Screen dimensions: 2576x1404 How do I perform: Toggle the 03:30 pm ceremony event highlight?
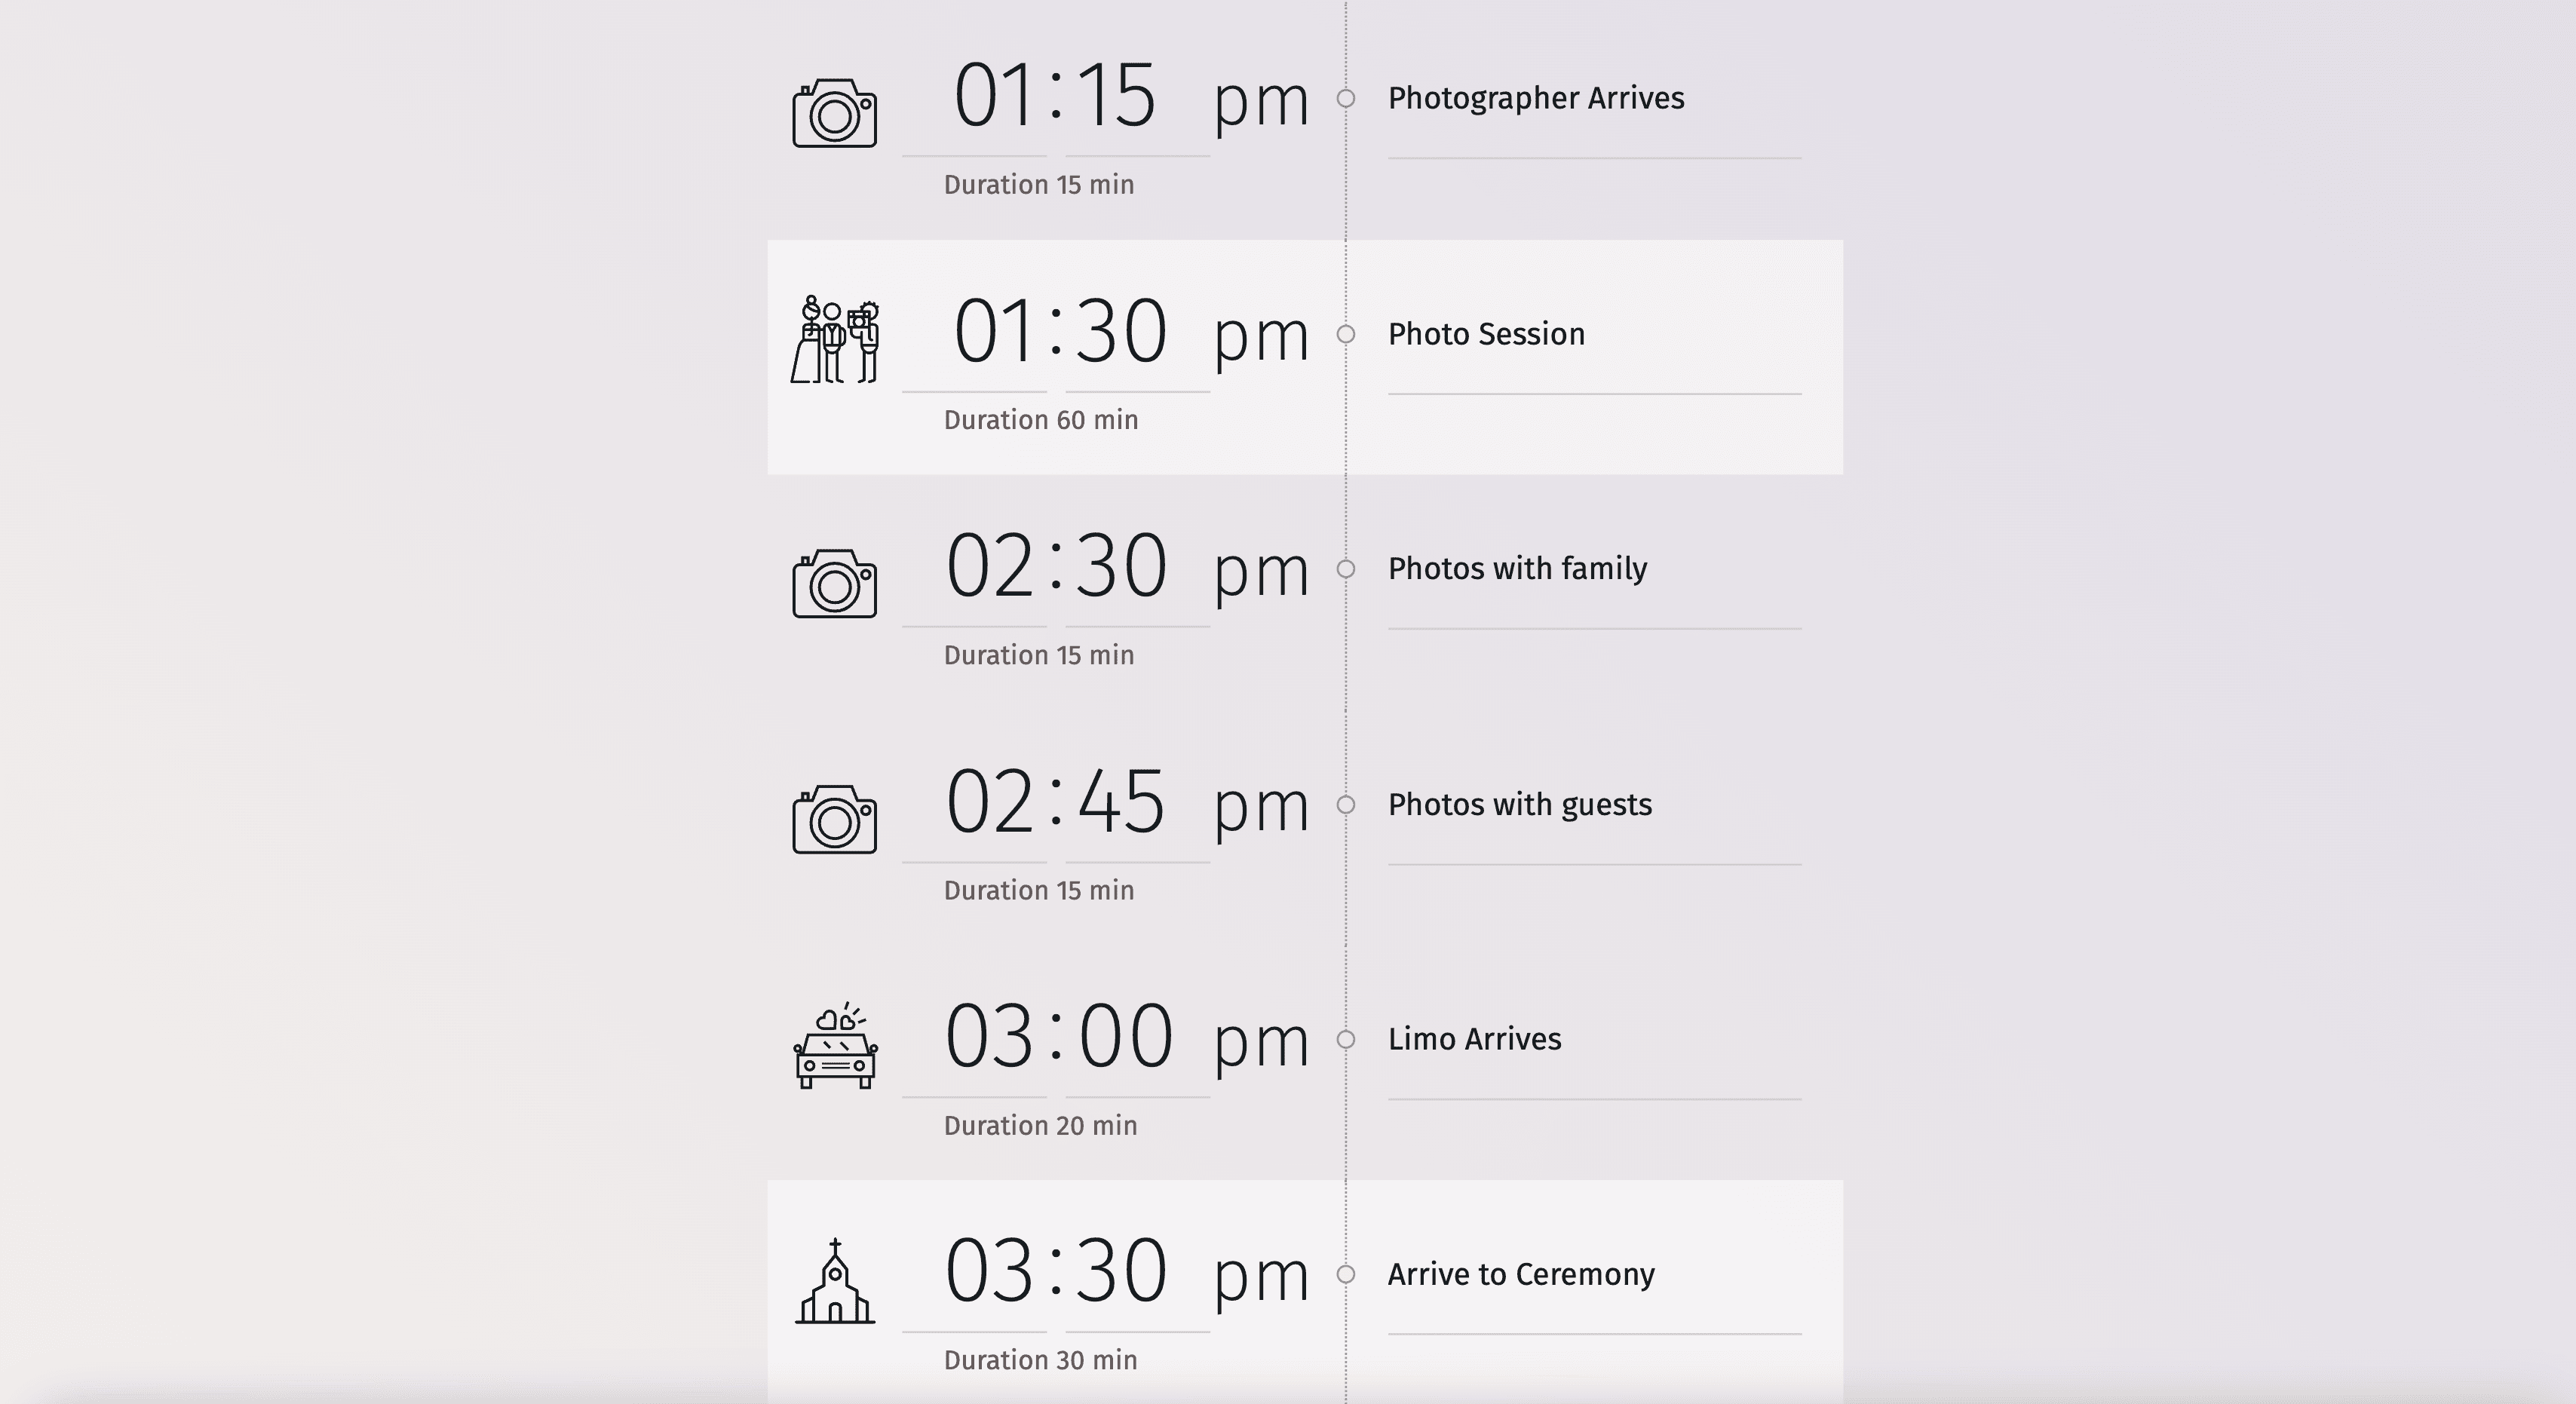coord(1345,1274)
